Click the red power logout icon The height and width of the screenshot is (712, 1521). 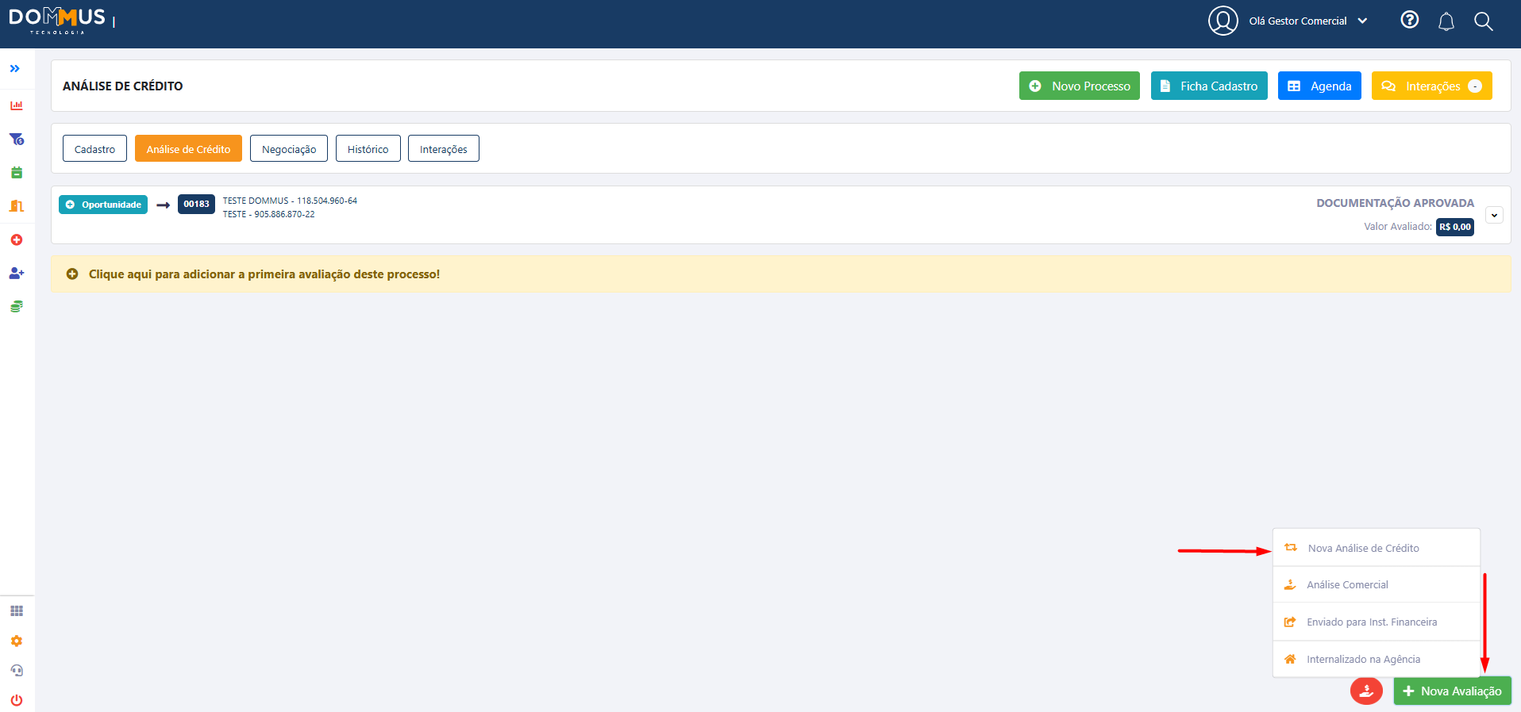point(17,700)
